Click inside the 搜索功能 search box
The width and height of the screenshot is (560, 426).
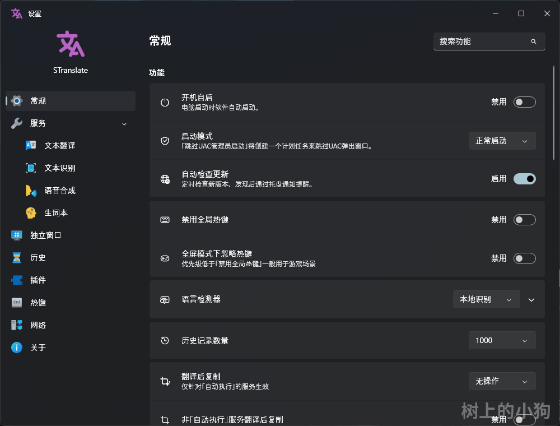pos(489,41)
